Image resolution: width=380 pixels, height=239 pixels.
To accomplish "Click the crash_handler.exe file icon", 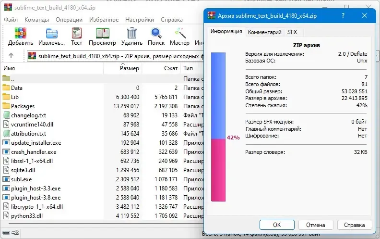I will [6, 152].
